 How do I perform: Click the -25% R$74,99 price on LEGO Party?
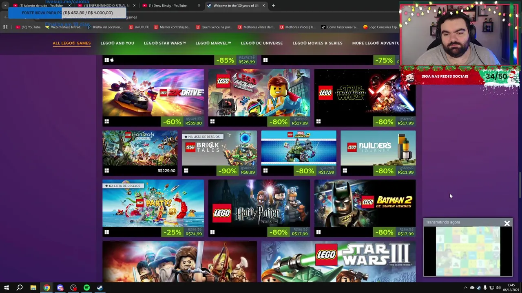click(183, 232)
